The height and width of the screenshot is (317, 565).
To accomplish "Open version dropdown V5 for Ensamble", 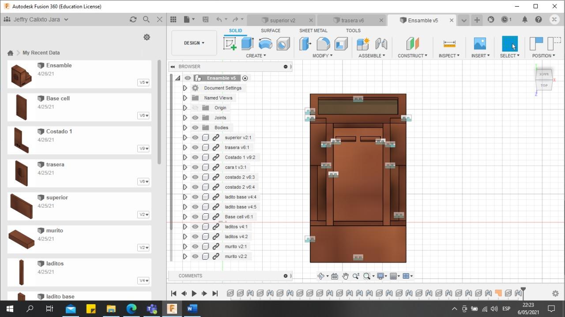I will coord(143,82).
